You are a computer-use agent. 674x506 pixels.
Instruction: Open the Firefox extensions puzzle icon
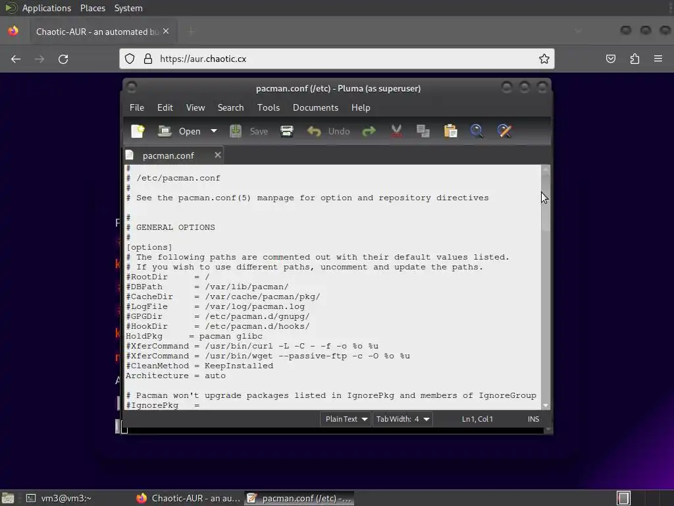click(635, 59)
